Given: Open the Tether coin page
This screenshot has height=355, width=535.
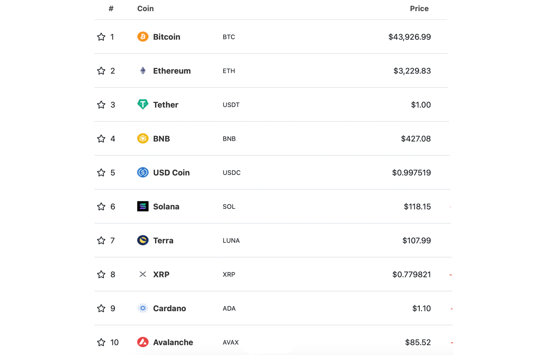Looking at the screenshot, I should click(x=166, y=104).
